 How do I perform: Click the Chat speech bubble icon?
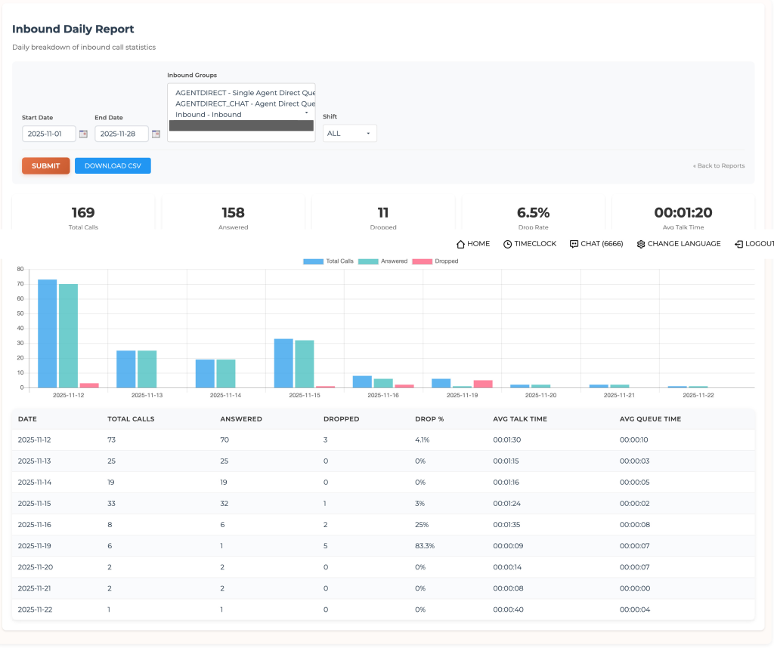[x=574, y=244]
